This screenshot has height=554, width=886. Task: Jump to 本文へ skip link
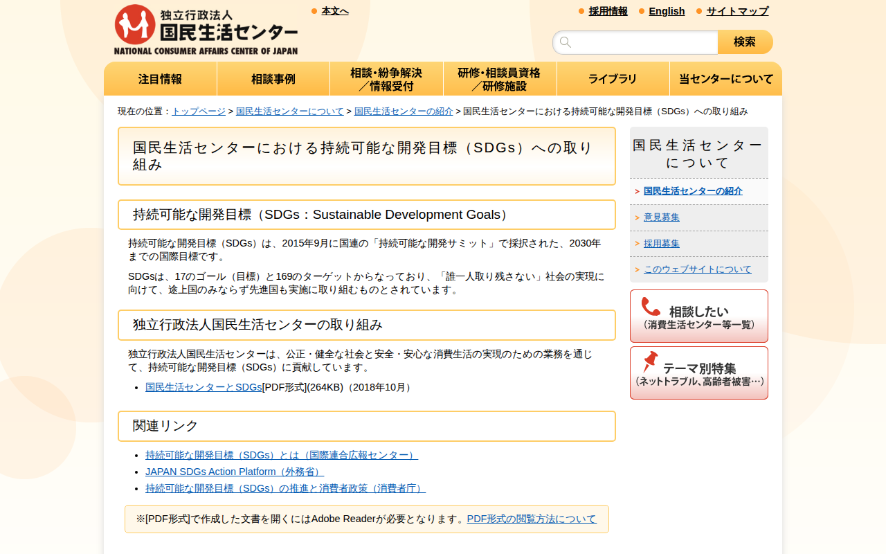click(335, 11)
